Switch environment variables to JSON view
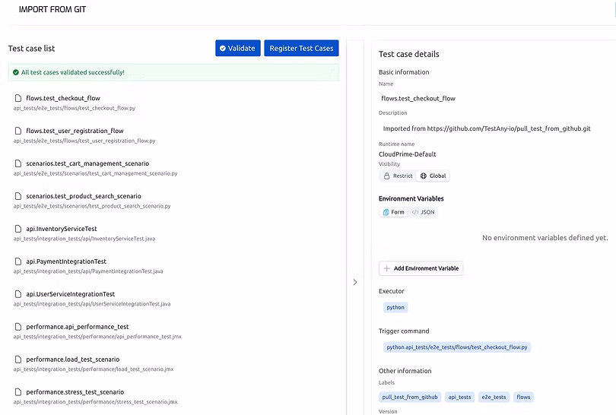The image size is (616, 415). pyautogui.click(x=423, y=212)
